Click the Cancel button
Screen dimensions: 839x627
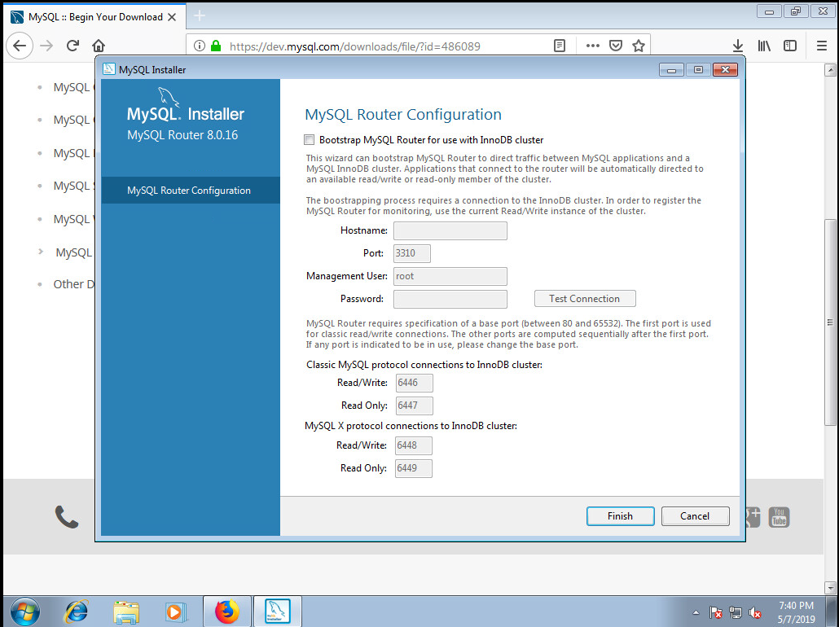695,516
